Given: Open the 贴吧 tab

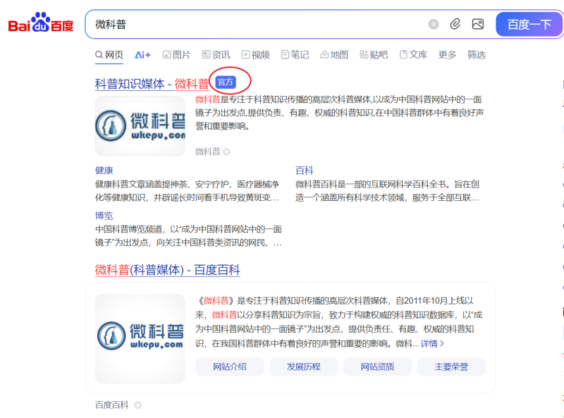Looking at the screenshot, I should click(x=374, y=55).
